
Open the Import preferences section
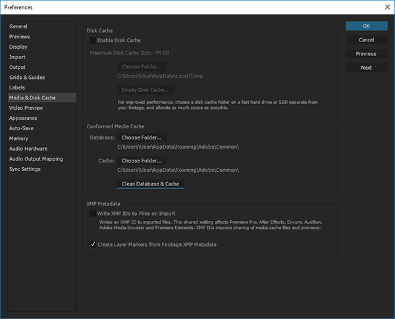[x=18, y=57]
